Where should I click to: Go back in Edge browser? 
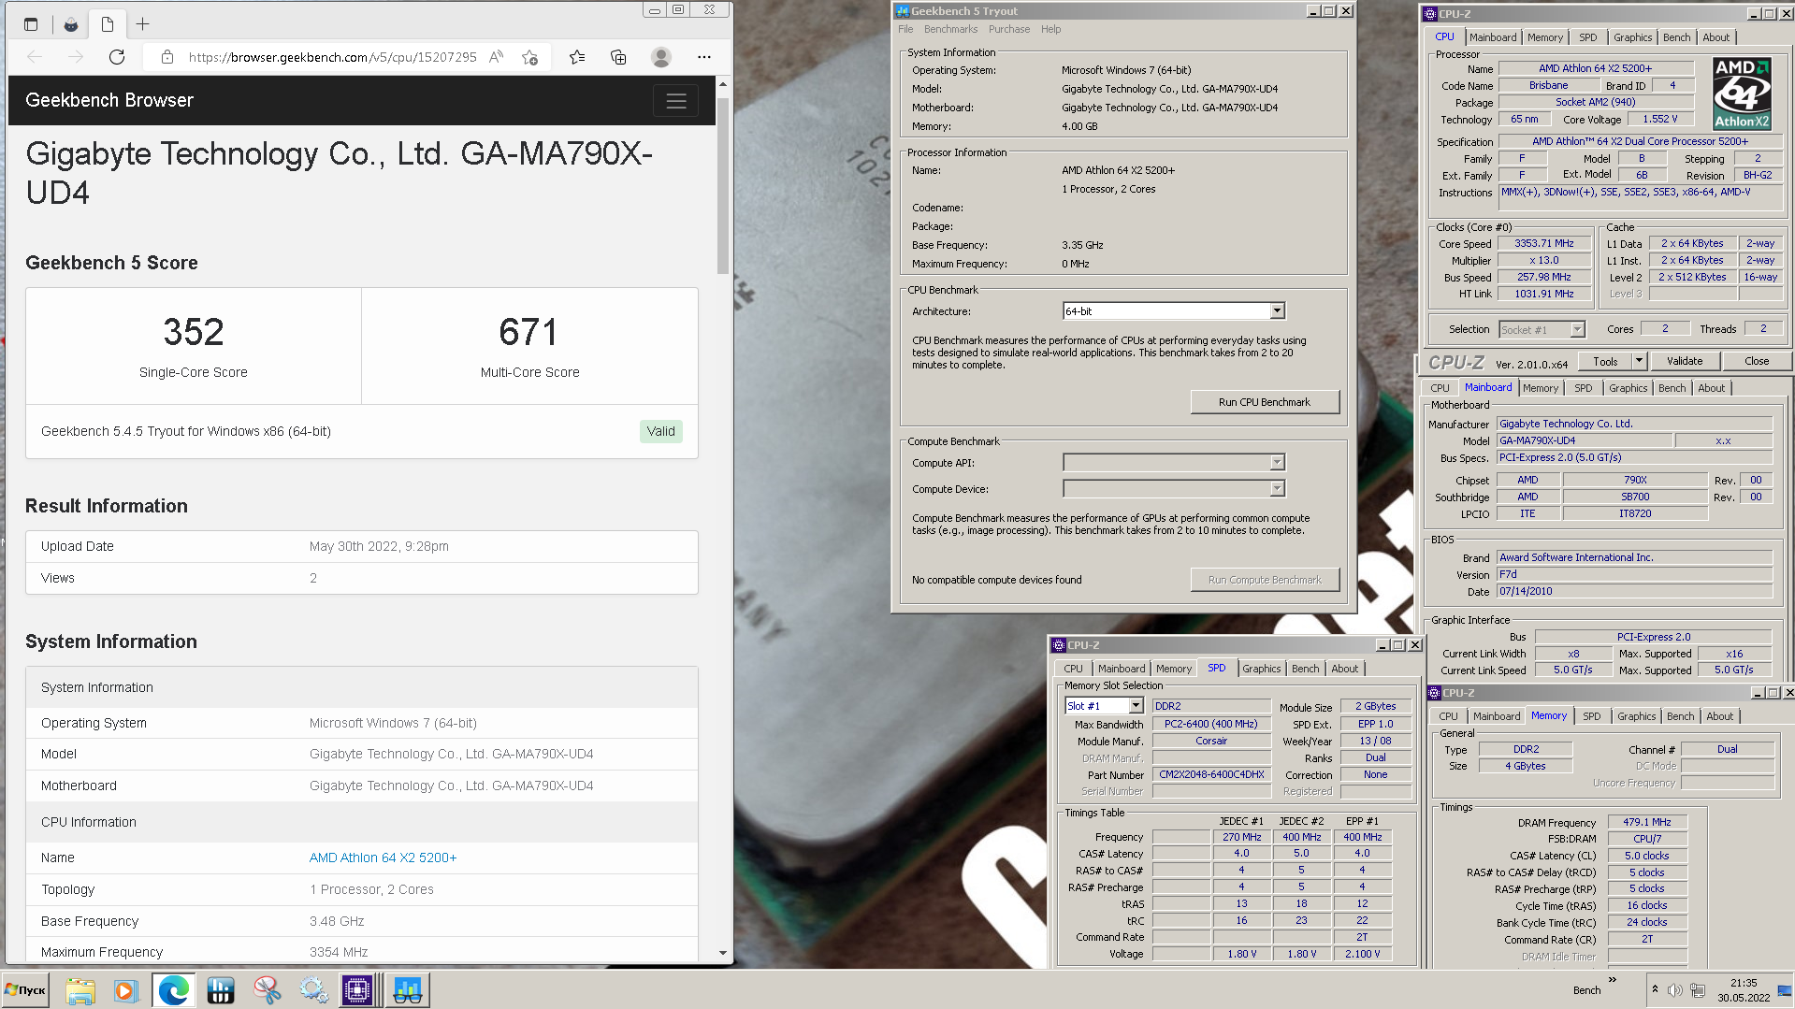(x=36, y=57)
